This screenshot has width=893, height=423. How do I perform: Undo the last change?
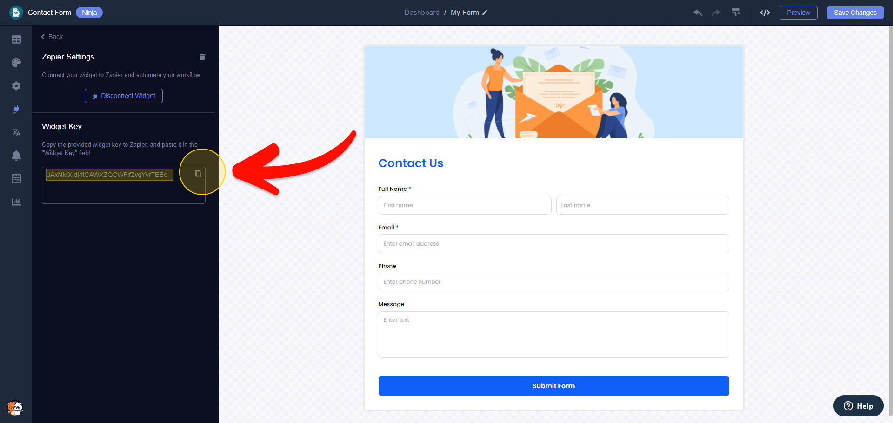tap(698, 13)
